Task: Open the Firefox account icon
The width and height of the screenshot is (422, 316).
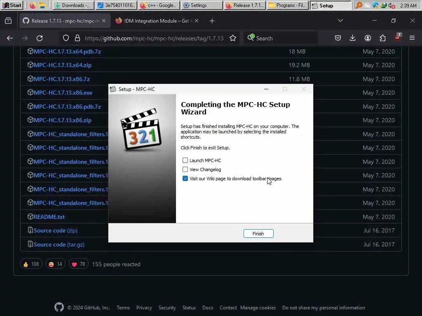Action: 368,38
